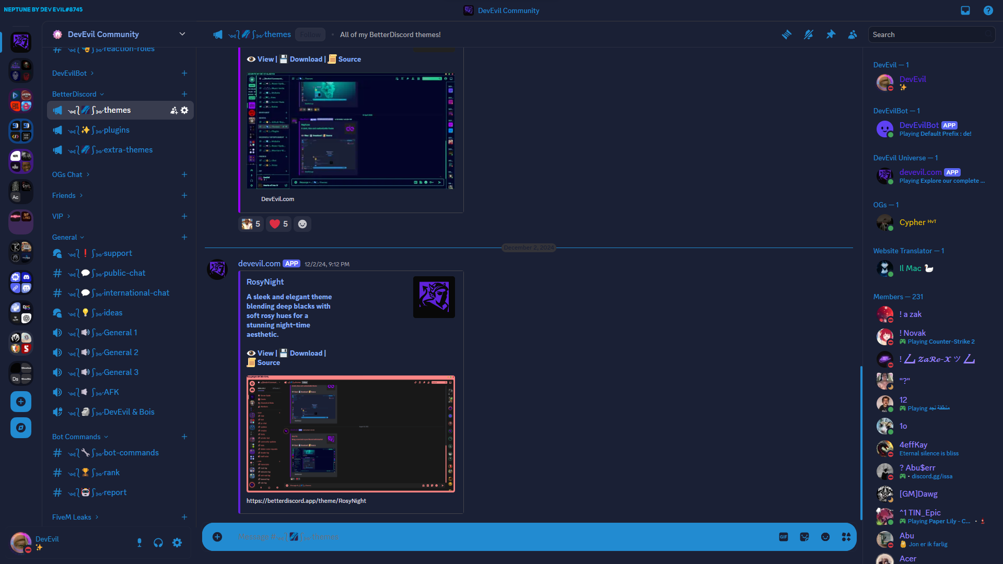Screen dimensions: 1003x564
Task: Open the Inbox icon at top right
Action: (965, 10)
